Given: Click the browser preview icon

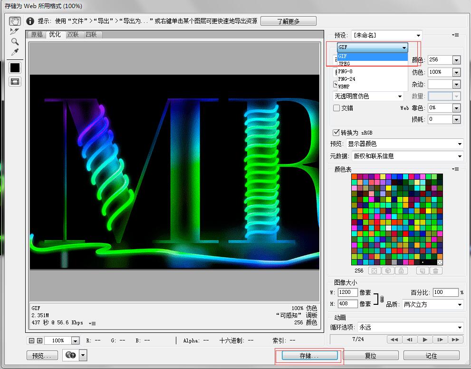Looking at the screenshot, I should (71, 355).
